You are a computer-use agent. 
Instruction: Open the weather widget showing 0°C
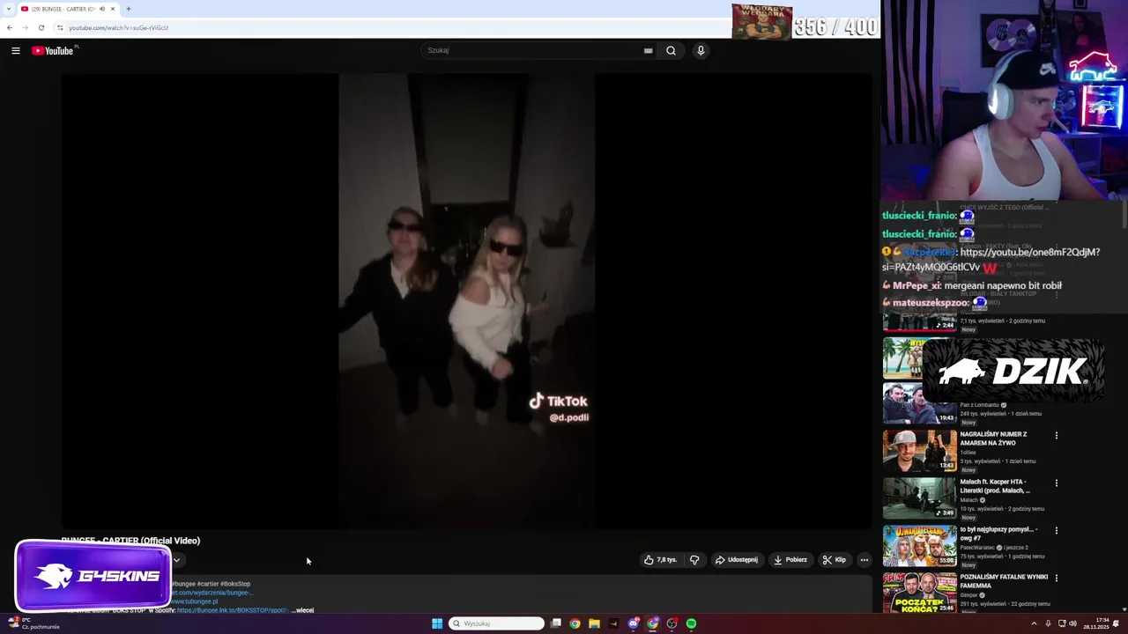pos(33,623)
